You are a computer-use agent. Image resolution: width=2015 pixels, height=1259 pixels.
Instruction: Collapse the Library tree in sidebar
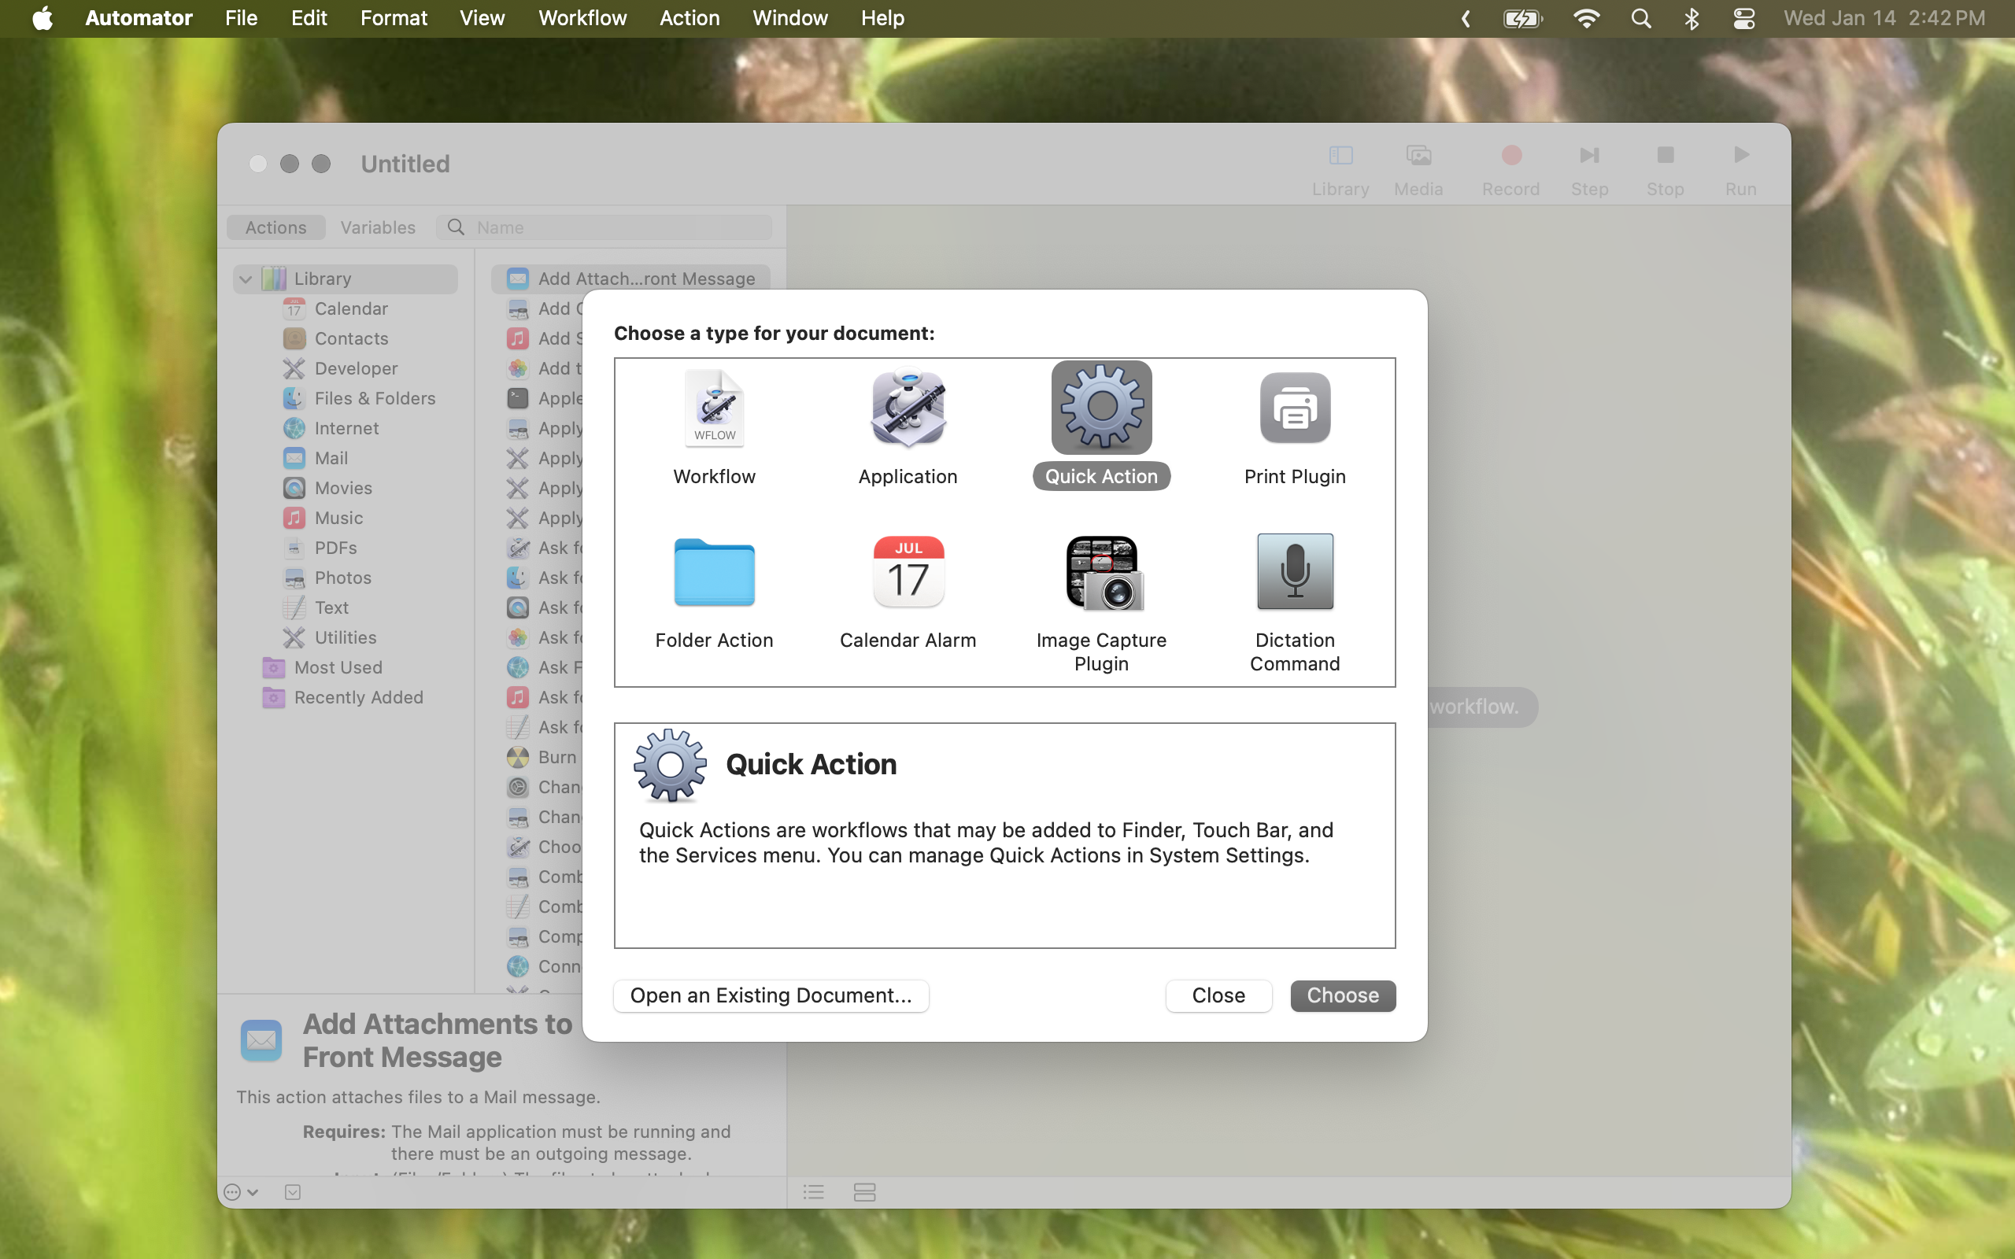click(x=245, y=278)
